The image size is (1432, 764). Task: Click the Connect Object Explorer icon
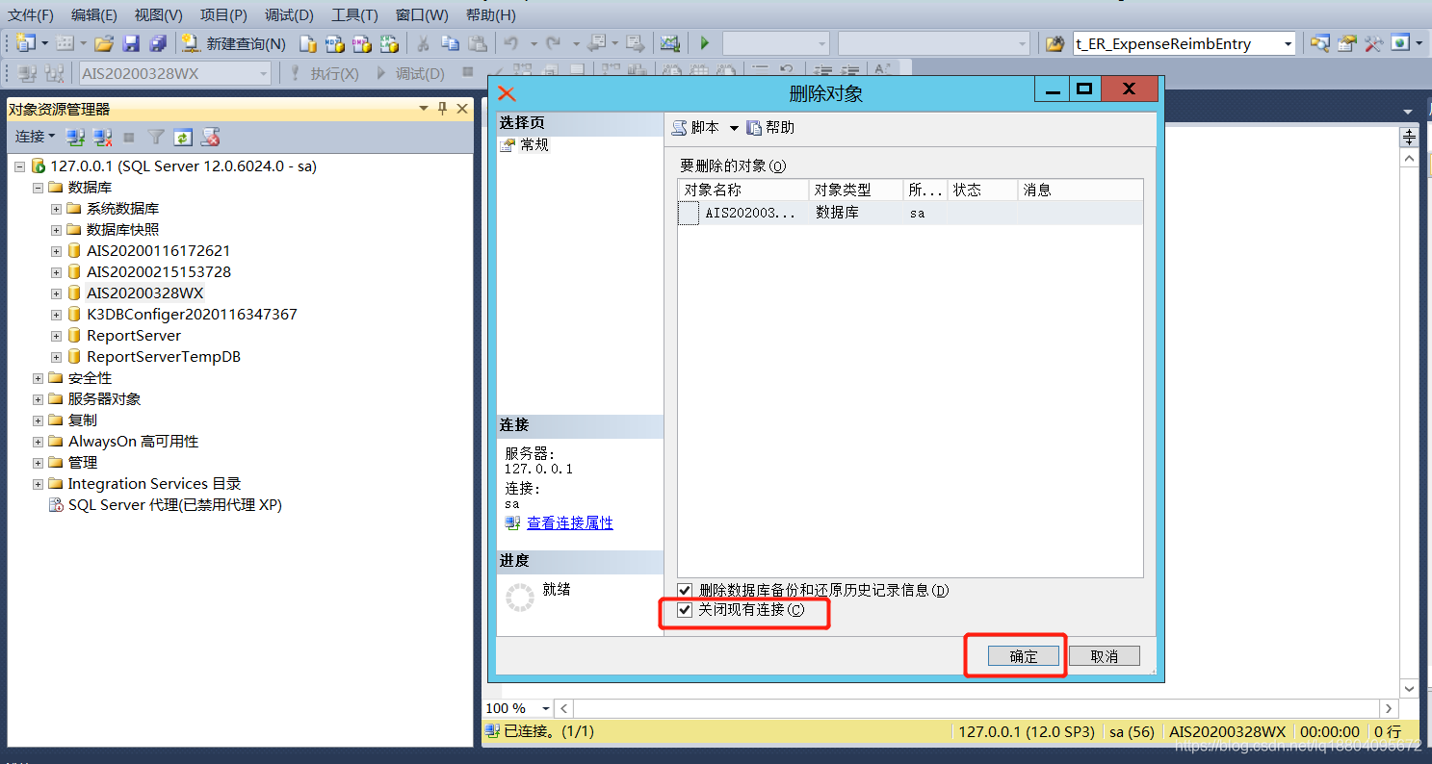coord(75,137)
